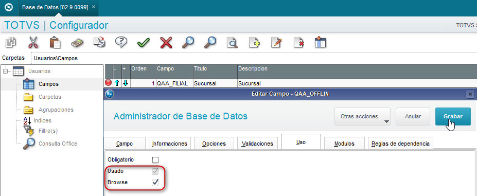This screenshot has width=477, height=196.
Task: Open Agrupaciones in the tree
Action: pyautogui.click(x=56, y=110)
